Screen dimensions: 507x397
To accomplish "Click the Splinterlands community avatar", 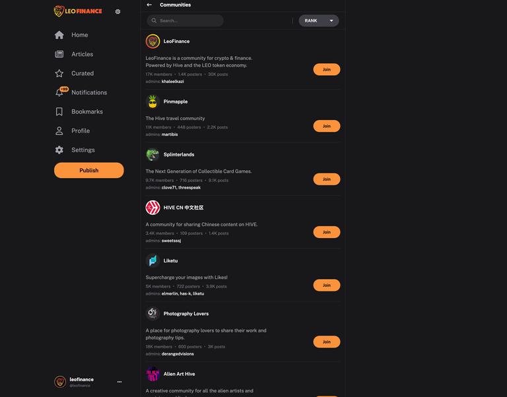I will 152,154.
